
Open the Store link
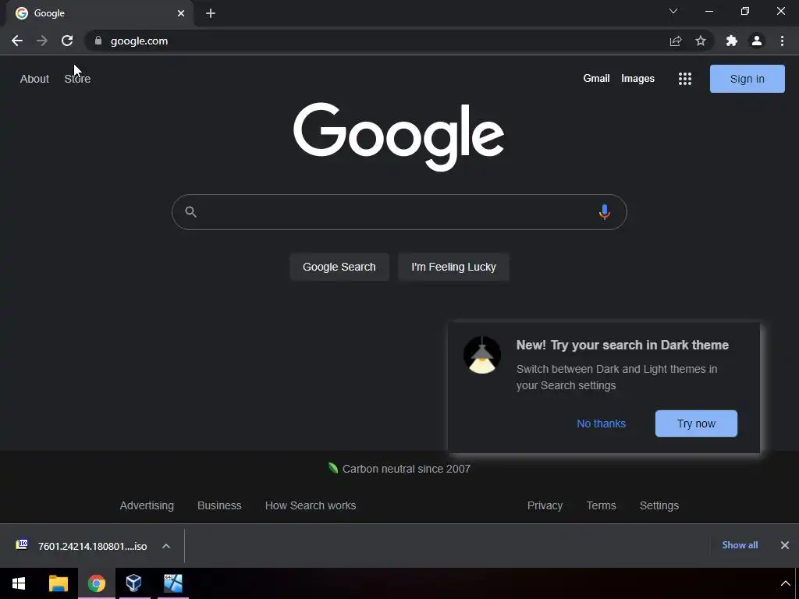tap(77, 79)
